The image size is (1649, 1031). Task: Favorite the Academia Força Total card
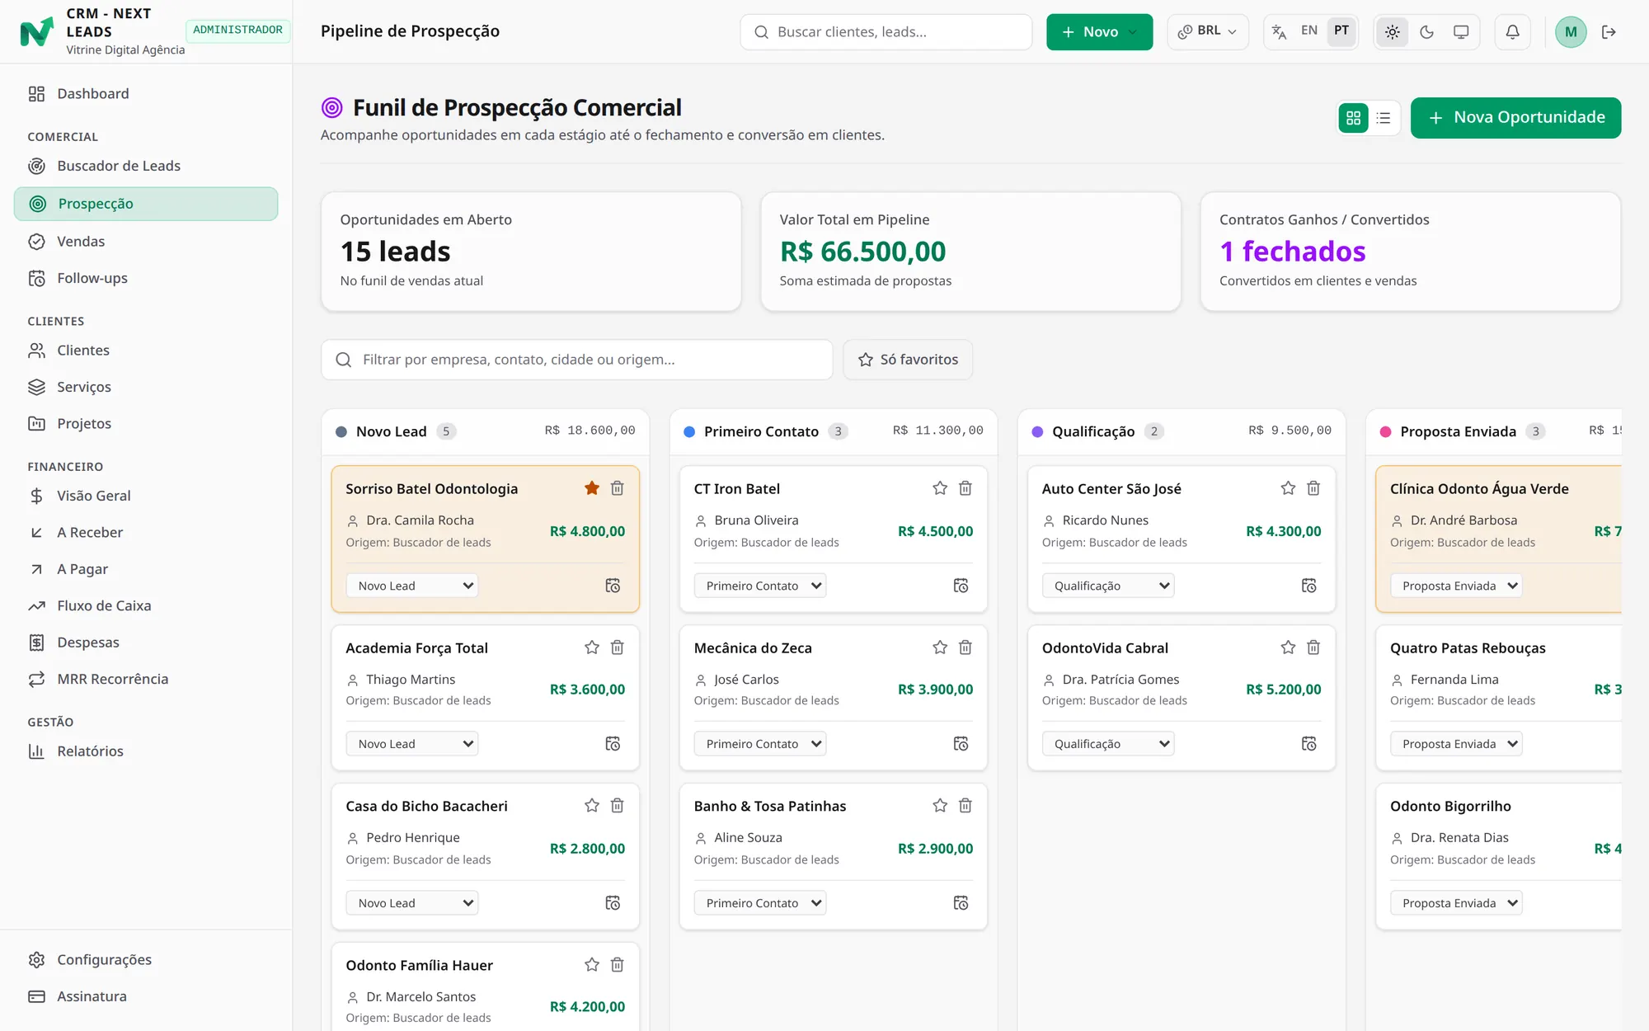pyautogui.click(x=592, y=647)
